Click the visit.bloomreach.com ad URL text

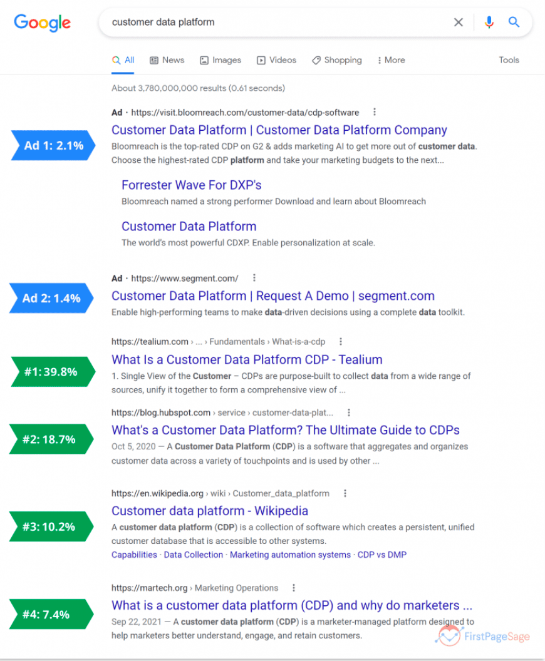245,113
